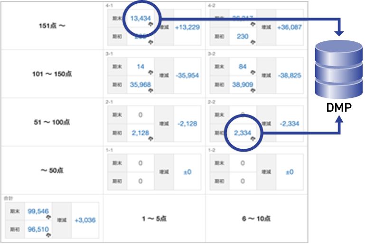This screenshot has width=365, height=249.
Task: Click the icon beside 84 in cell 3-2
Action: tap(253, 72)
